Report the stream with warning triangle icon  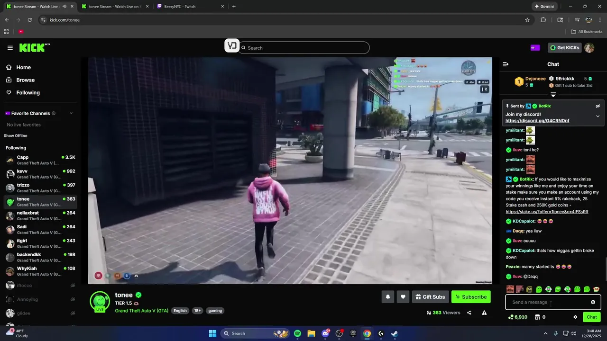484,313
